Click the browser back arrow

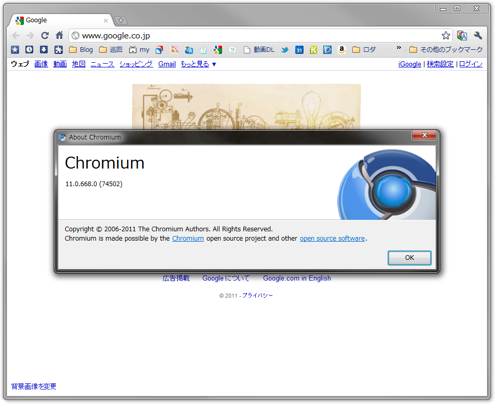coord(16,36)
